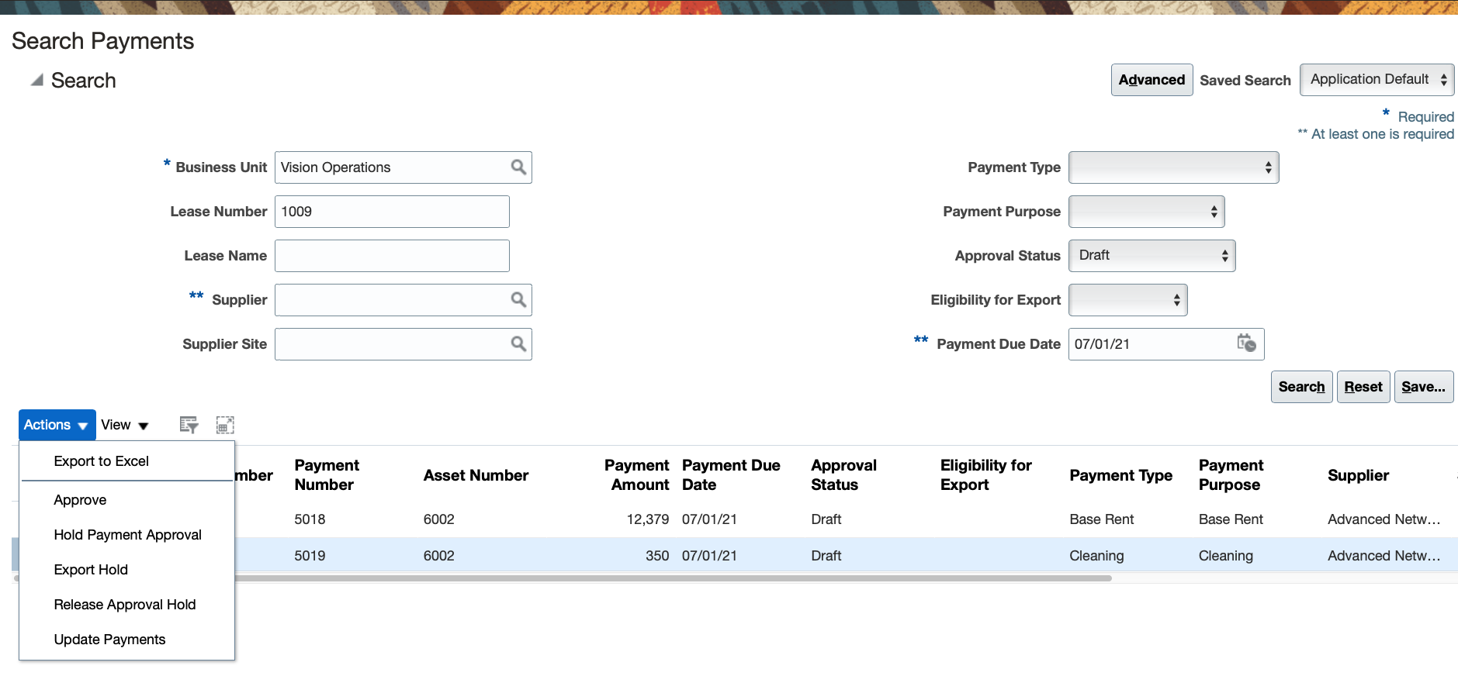
Task: Open Supplier Site lookup magnifier icon
Action: (x=518, y=344)
